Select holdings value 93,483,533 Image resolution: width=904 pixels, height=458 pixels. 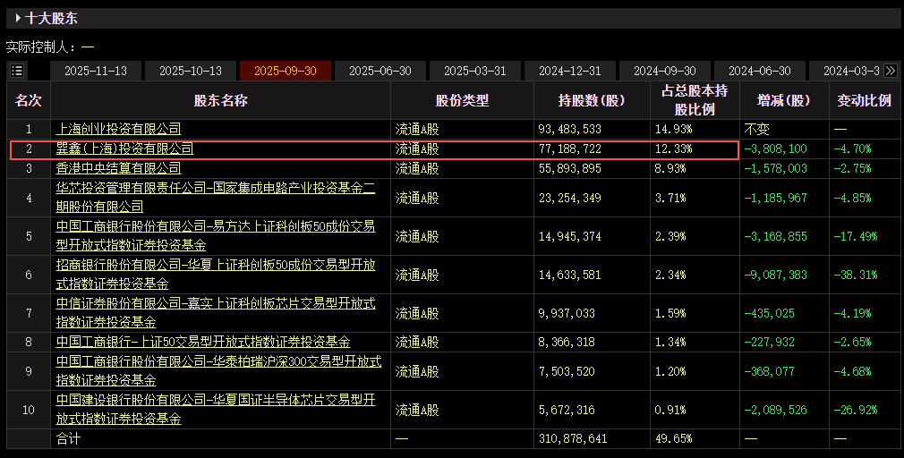coord(569,129)
